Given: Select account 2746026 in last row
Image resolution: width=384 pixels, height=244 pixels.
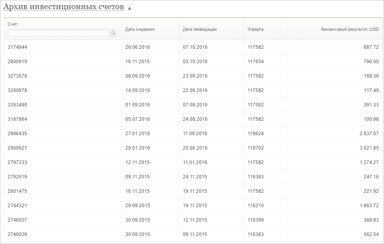Looking at the screenshot, I should pyautogui.click(x=17, y=234).
